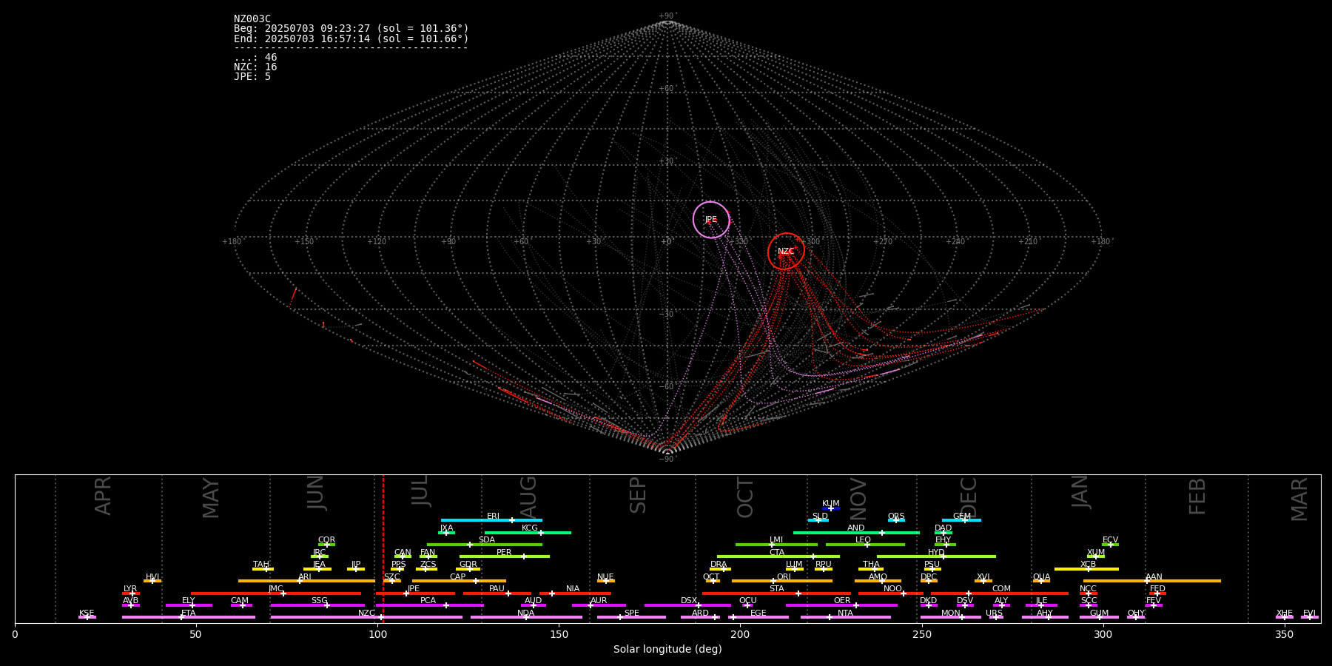This screenshot has height=666, width=1332.
Task: Select the SPE shower label
Action: [632, 613]
